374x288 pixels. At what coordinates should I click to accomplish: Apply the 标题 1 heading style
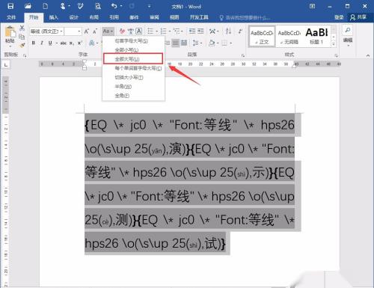pyautogui.click(x=316, y=36)
